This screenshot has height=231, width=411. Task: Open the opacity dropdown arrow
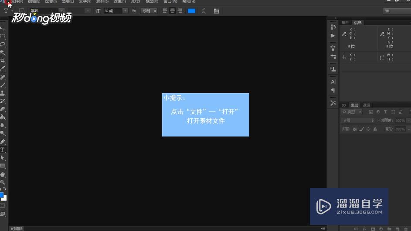[408, 121]
